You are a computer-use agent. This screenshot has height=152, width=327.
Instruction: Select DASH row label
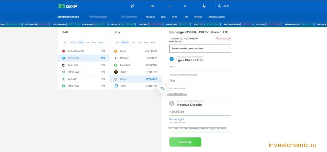[x=123, y=86]
